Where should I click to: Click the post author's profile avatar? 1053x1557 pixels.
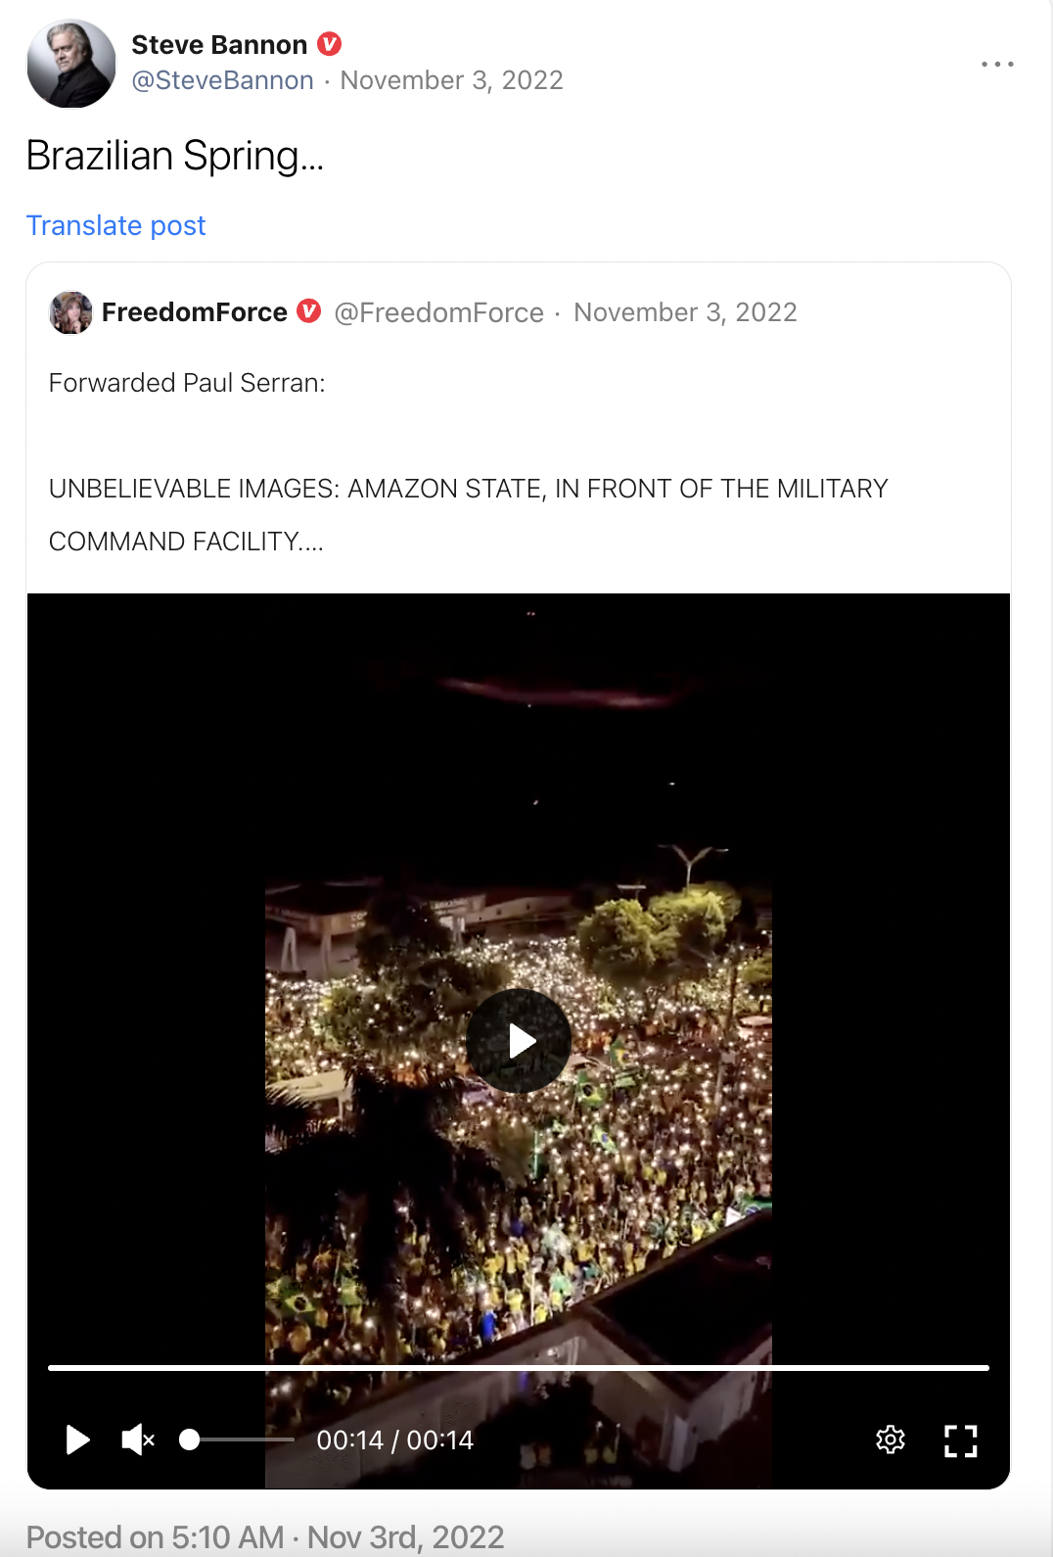coord(71,64)
